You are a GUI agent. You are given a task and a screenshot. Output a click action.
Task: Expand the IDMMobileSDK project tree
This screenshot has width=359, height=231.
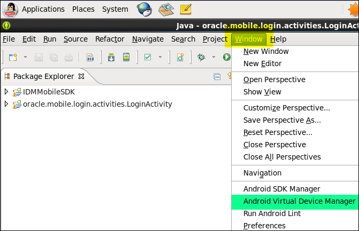point(6,92)
